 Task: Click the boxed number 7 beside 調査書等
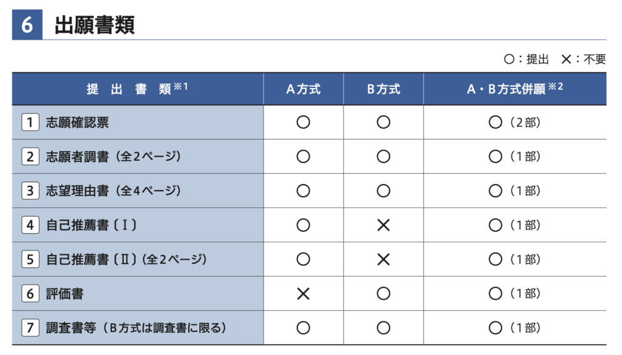pos(30,328)
